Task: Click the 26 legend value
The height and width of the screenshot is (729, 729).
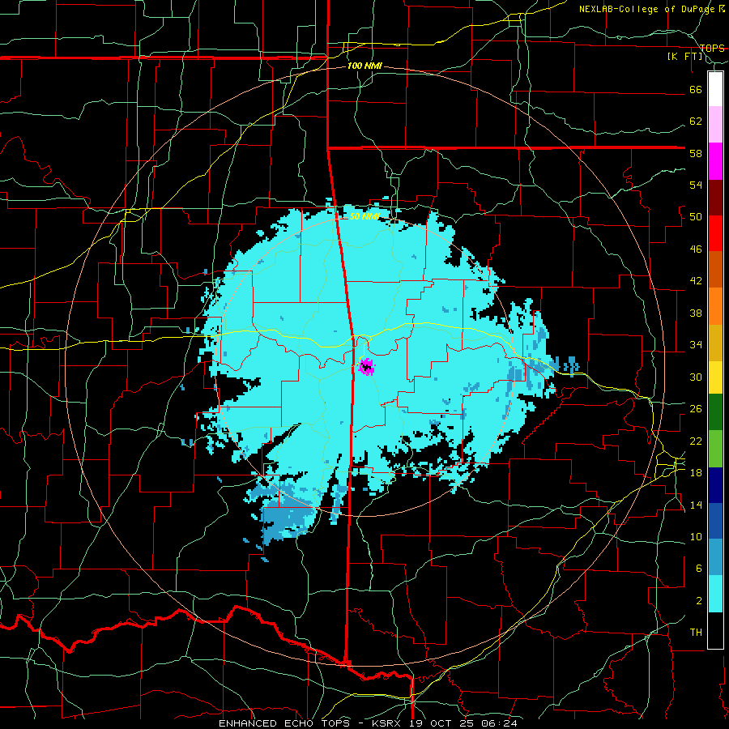Action: (696, 409)
